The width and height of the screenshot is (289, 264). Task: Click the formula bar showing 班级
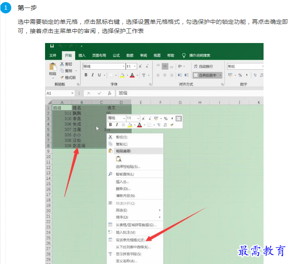coord(190,93)
